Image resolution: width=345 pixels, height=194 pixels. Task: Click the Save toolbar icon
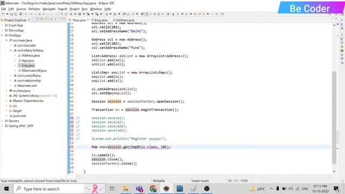12,14
